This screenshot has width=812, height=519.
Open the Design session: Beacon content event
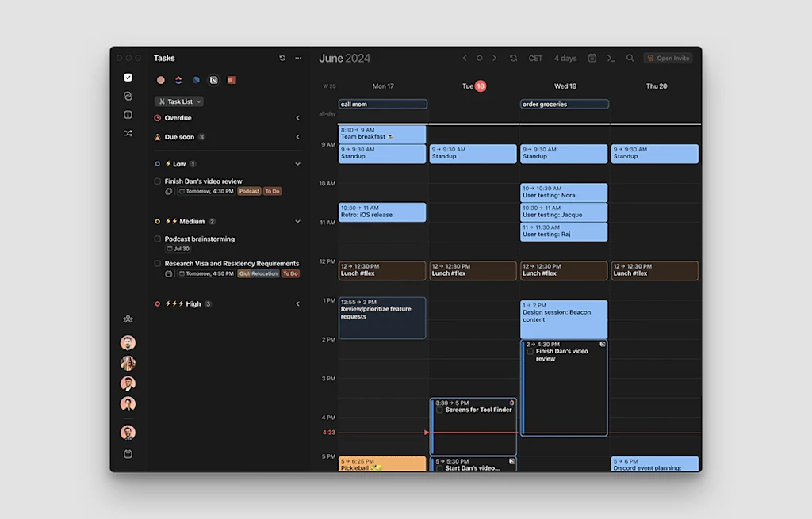(x=564, y=320)
